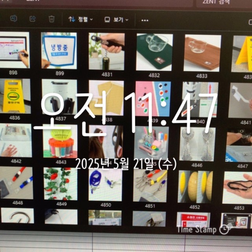Select the thumbnail above label 4840
Screen dimensions: 252x252
point(200,100)
